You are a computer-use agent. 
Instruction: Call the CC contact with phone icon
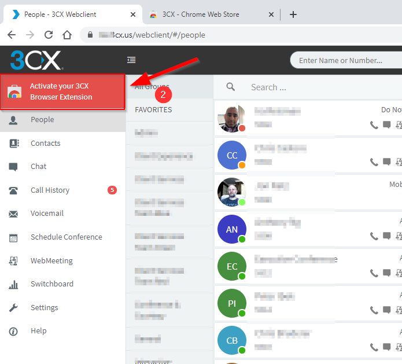(374, 162)
